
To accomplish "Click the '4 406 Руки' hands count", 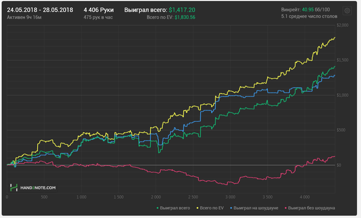I will 99,10.
